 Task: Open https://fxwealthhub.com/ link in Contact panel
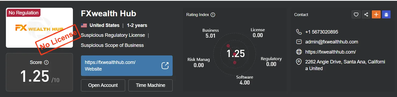(x=331, y=52)
